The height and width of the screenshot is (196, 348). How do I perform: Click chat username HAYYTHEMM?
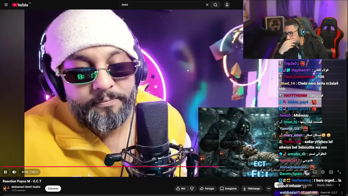coord(295,96)
